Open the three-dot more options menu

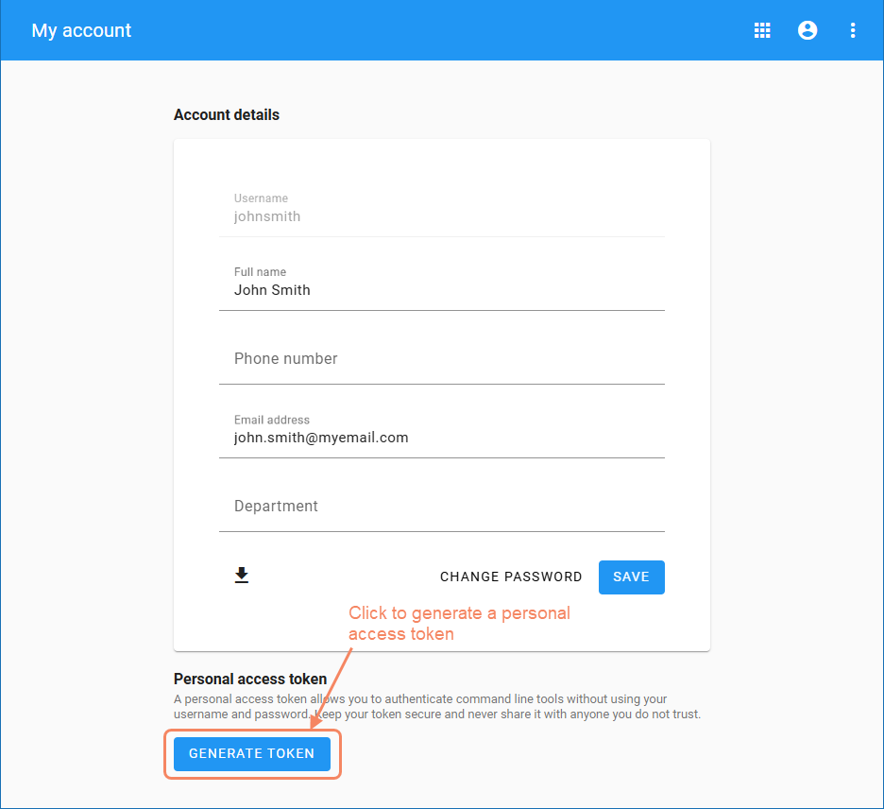coord(853,30)
